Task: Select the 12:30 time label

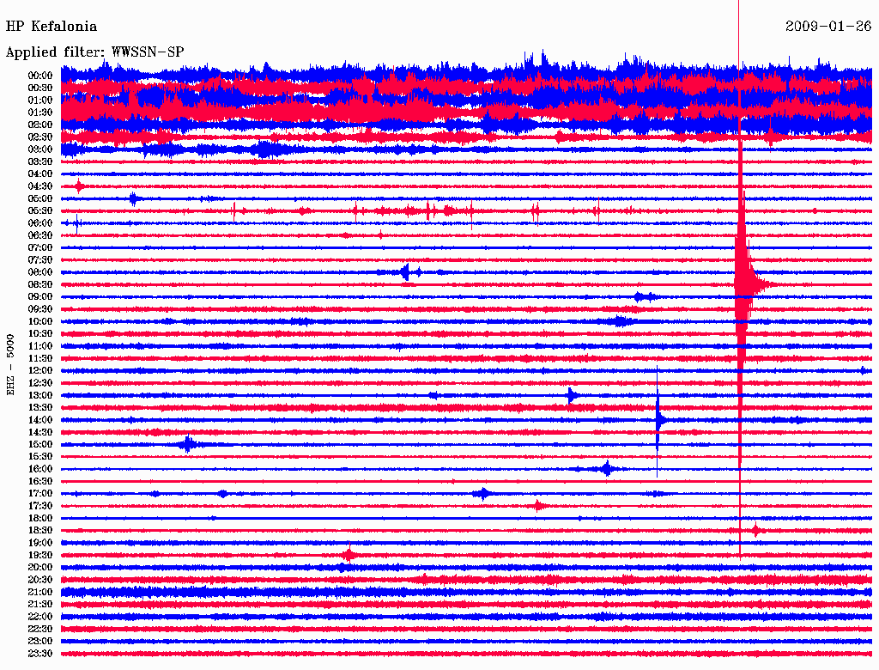Action: [40, 383]
